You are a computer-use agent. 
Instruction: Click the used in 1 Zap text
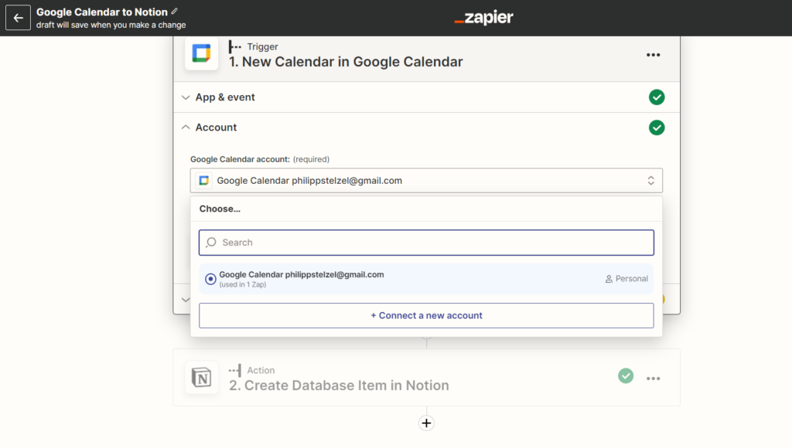pos(243,284)
